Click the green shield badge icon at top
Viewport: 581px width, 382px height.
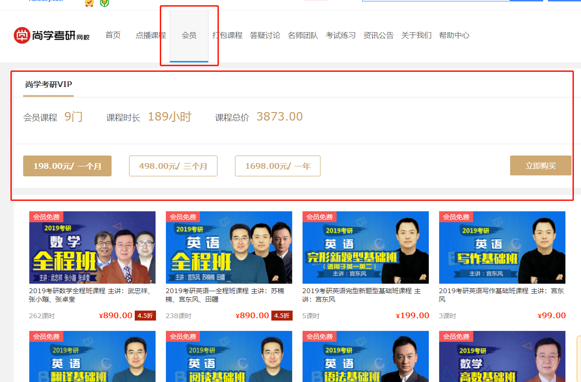(x=104, y=3)
